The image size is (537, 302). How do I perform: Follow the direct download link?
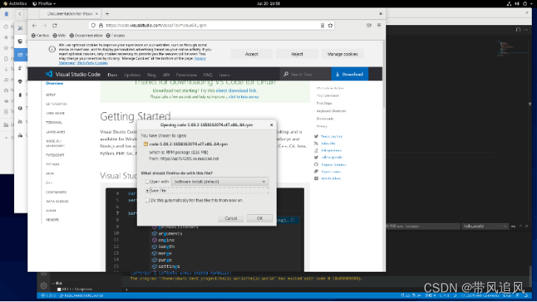pos(236,91)
